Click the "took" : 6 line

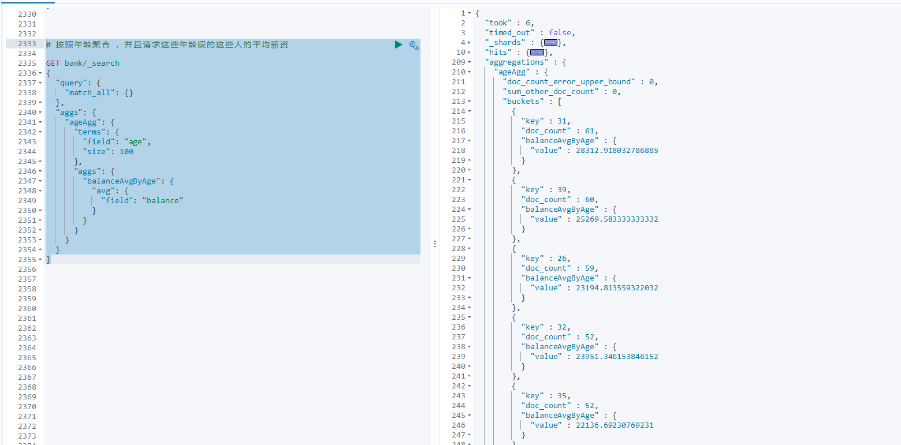(x=509, y=23)
